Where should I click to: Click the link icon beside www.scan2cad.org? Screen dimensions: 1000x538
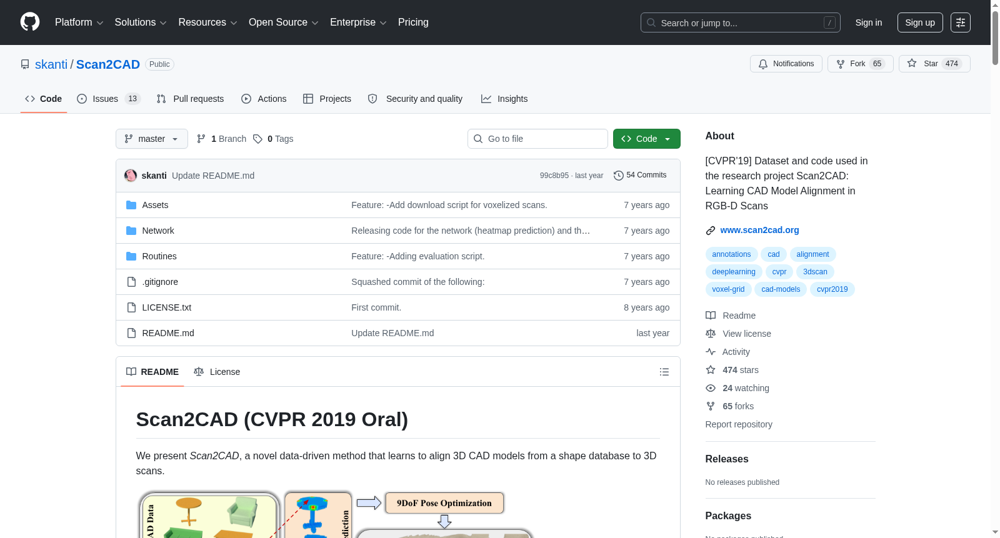711,231
